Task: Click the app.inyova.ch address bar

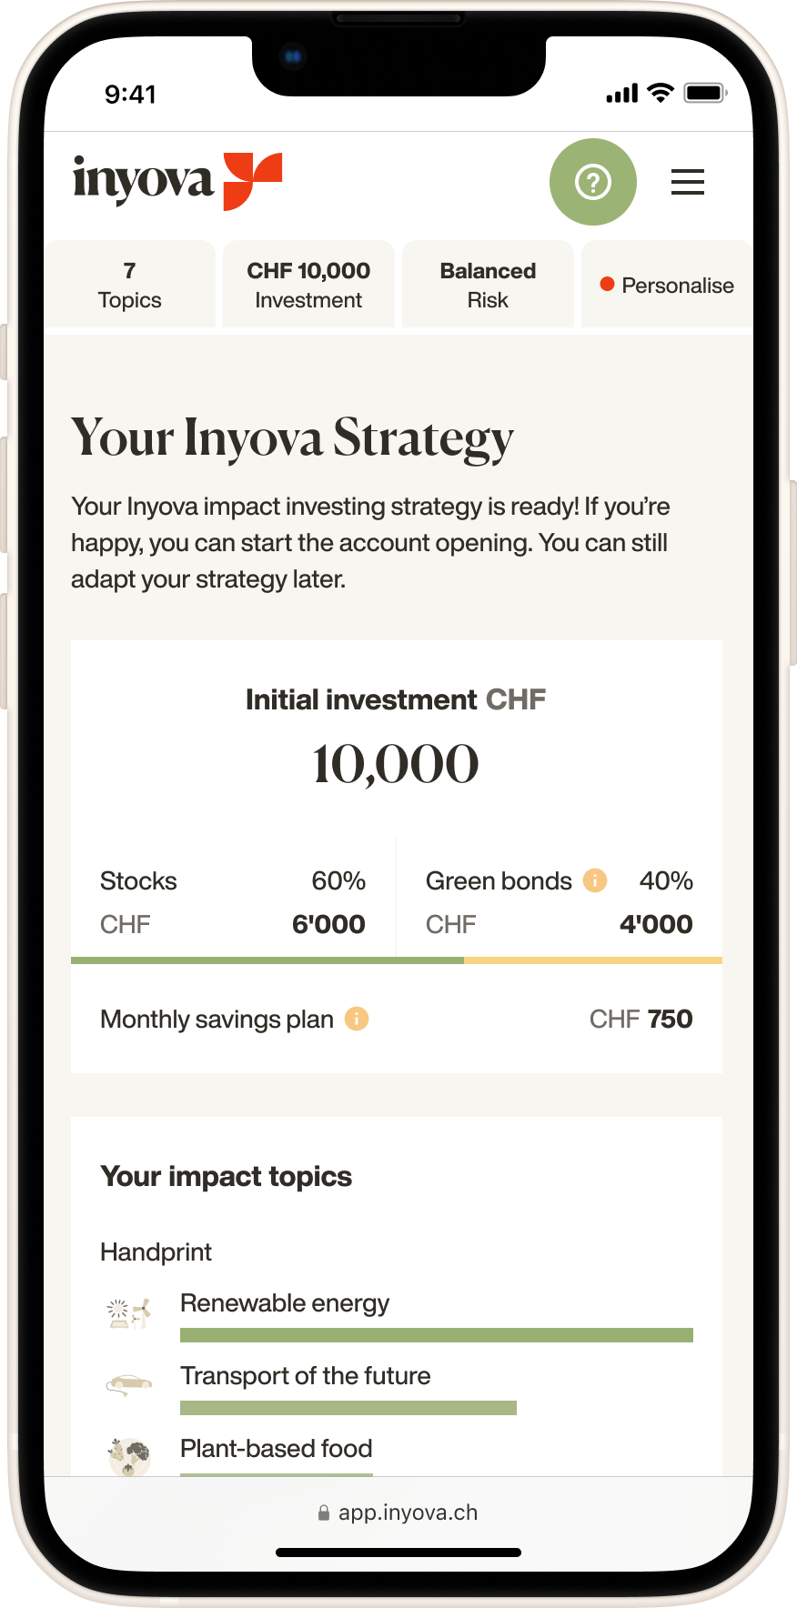Action: (x=398, y=1513)
